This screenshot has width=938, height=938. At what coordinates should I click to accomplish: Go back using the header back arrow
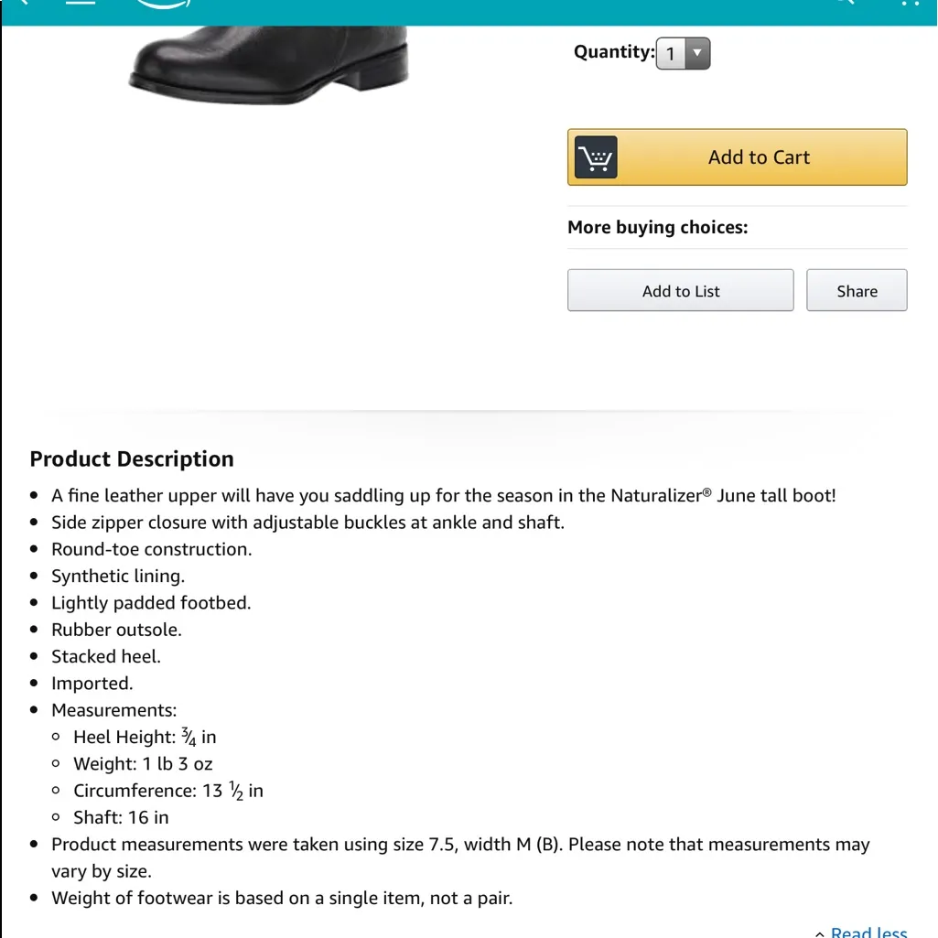click(x=22, y=3)
